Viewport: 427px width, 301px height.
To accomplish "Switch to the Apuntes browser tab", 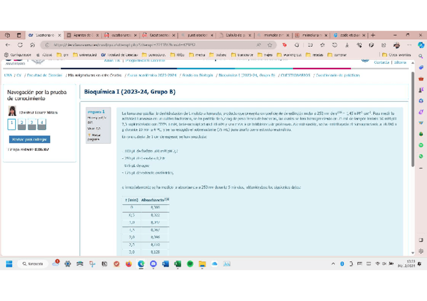I will tap(82, 36).
